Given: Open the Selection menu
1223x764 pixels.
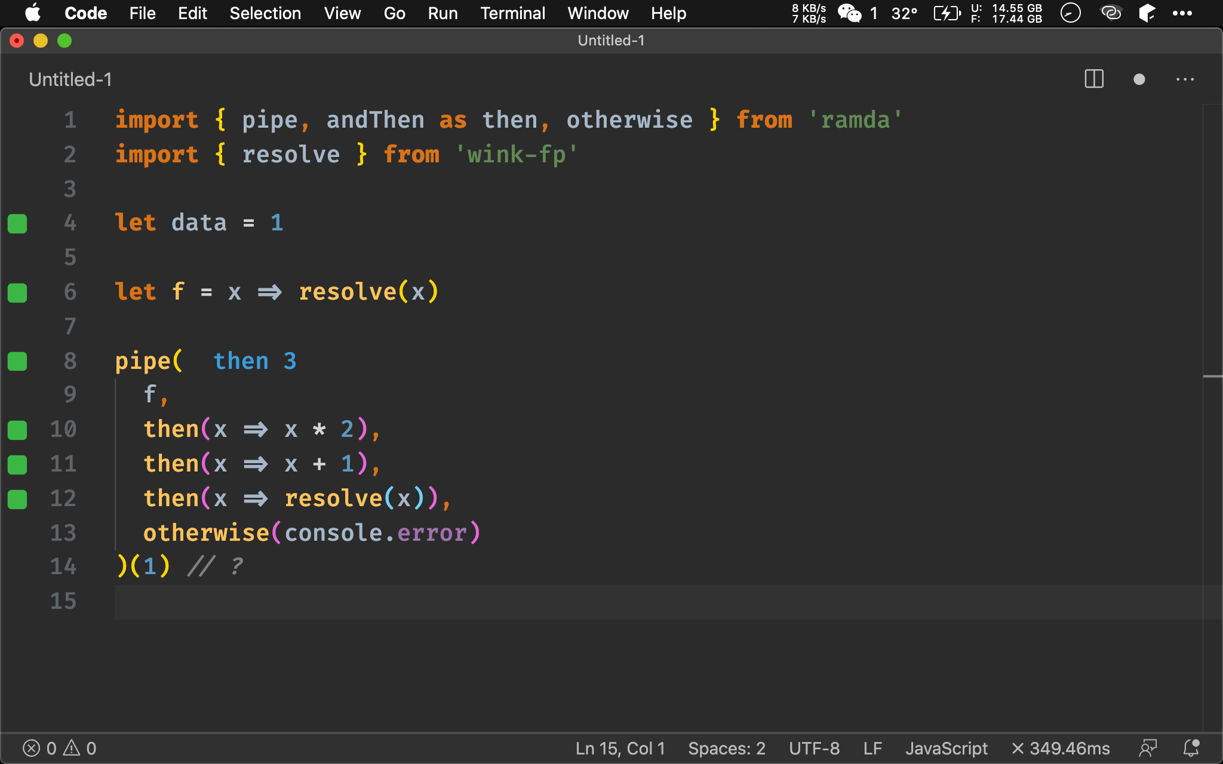Looking at the screenshot, I should pyautogui.click(x=265, y=13).
